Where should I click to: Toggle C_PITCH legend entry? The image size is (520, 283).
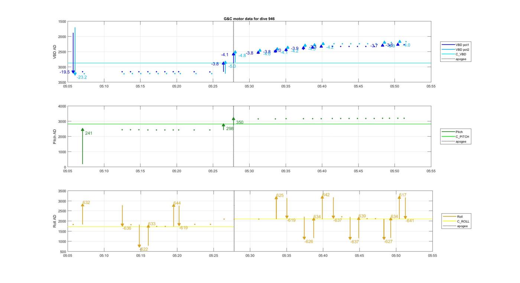pos(455,137)
